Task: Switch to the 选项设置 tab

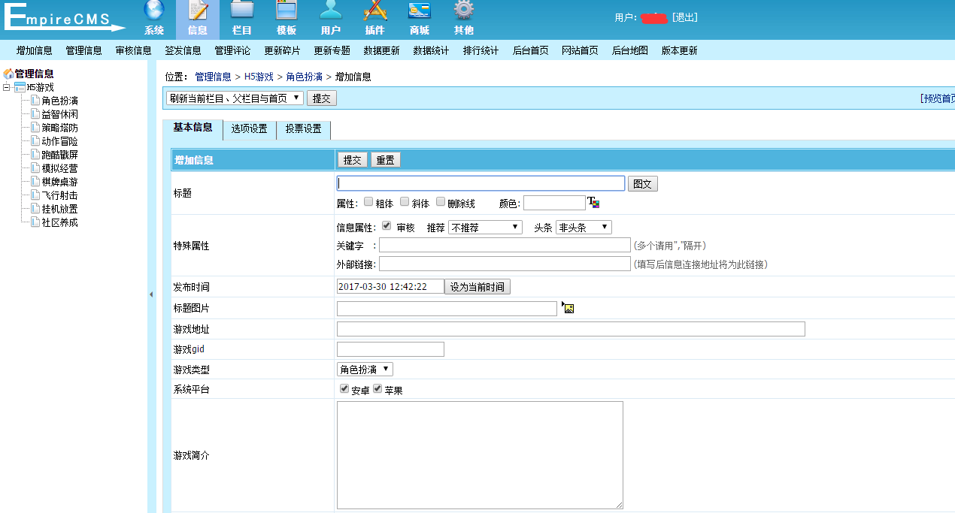Action: (x=249, y=129)
